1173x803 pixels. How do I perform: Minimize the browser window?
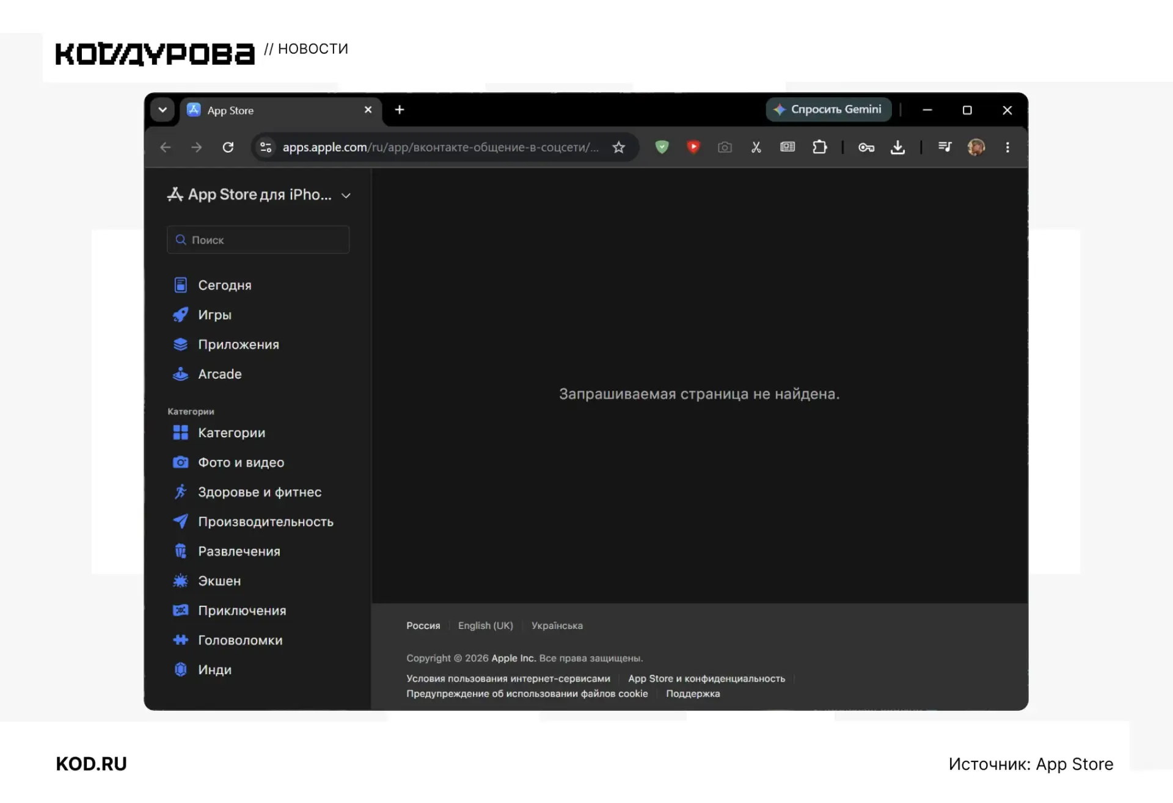point(927,110)
